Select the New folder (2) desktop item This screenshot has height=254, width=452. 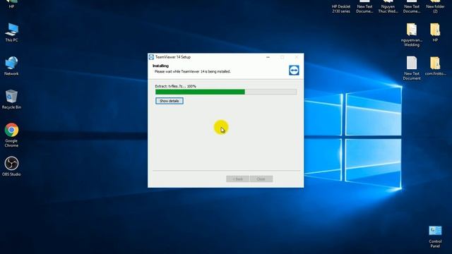pos(435,6)
